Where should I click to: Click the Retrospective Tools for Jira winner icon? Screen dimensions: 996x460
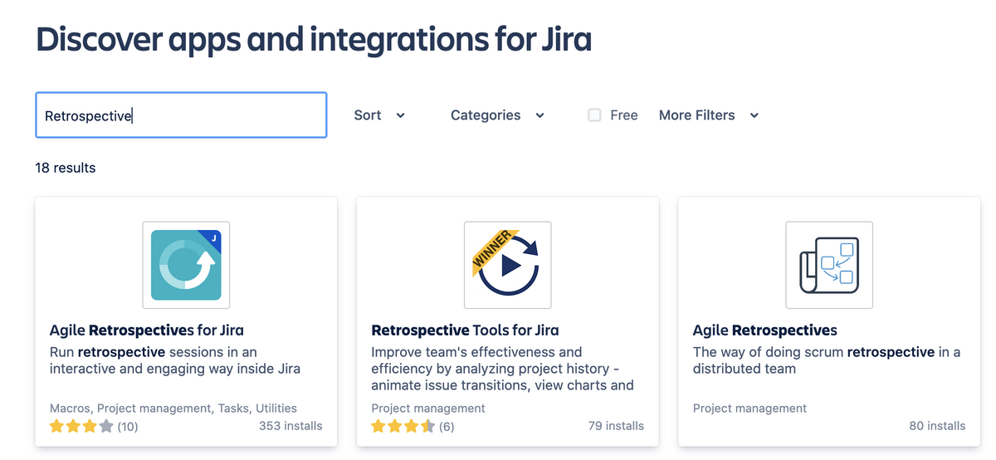pos(508,265)
